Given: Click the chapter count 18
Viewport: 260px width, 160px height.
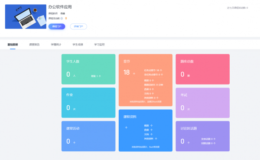Looking at the screenshot, I should [x=127, y=72].
